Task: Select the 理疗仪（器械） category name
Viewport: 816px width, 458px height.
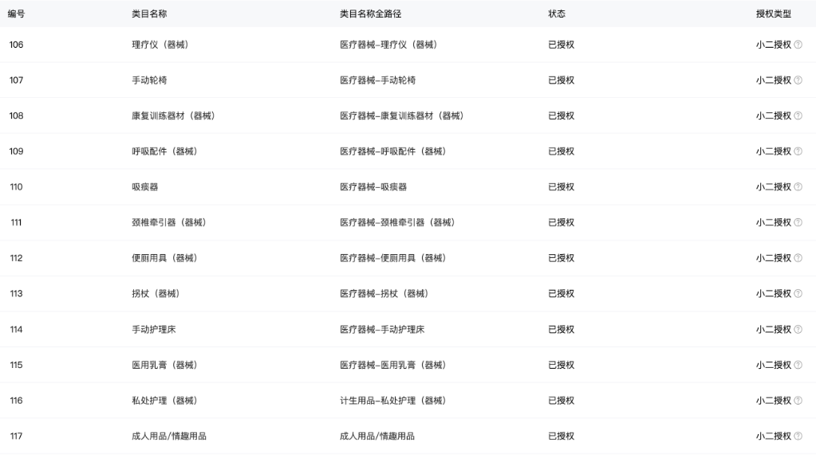Action: 160,45
